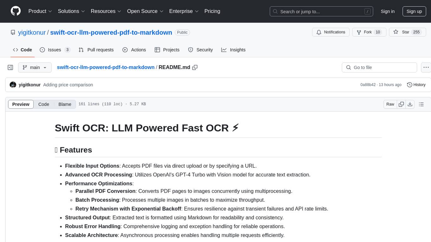Click the issues count badge 3
This screenshot has width=431, height=242.
point(67,50)
